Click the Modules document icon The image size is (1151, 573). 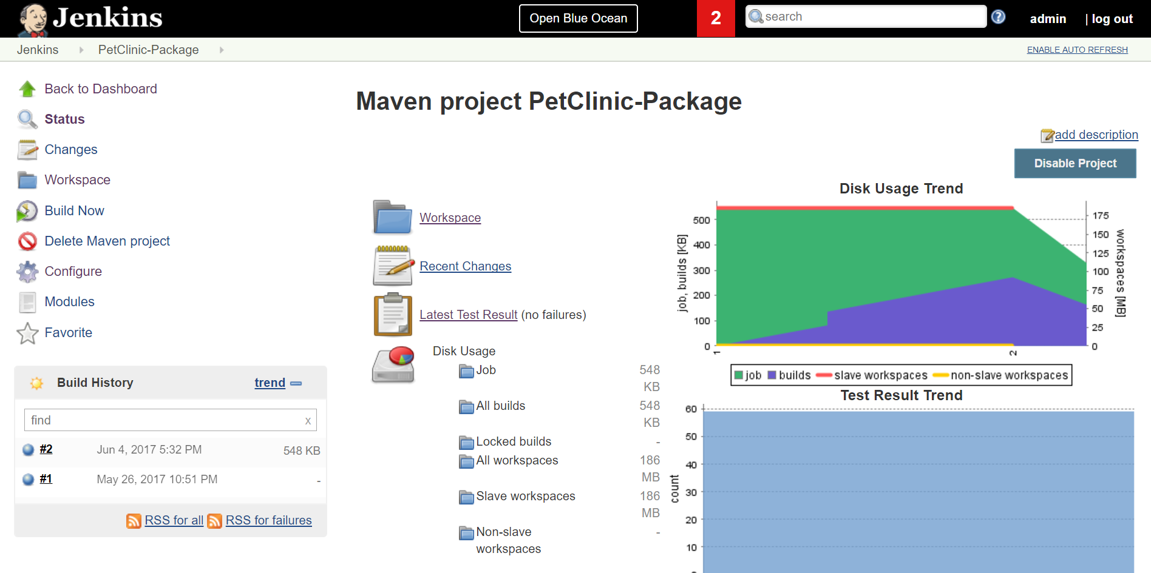pos(27,302)
